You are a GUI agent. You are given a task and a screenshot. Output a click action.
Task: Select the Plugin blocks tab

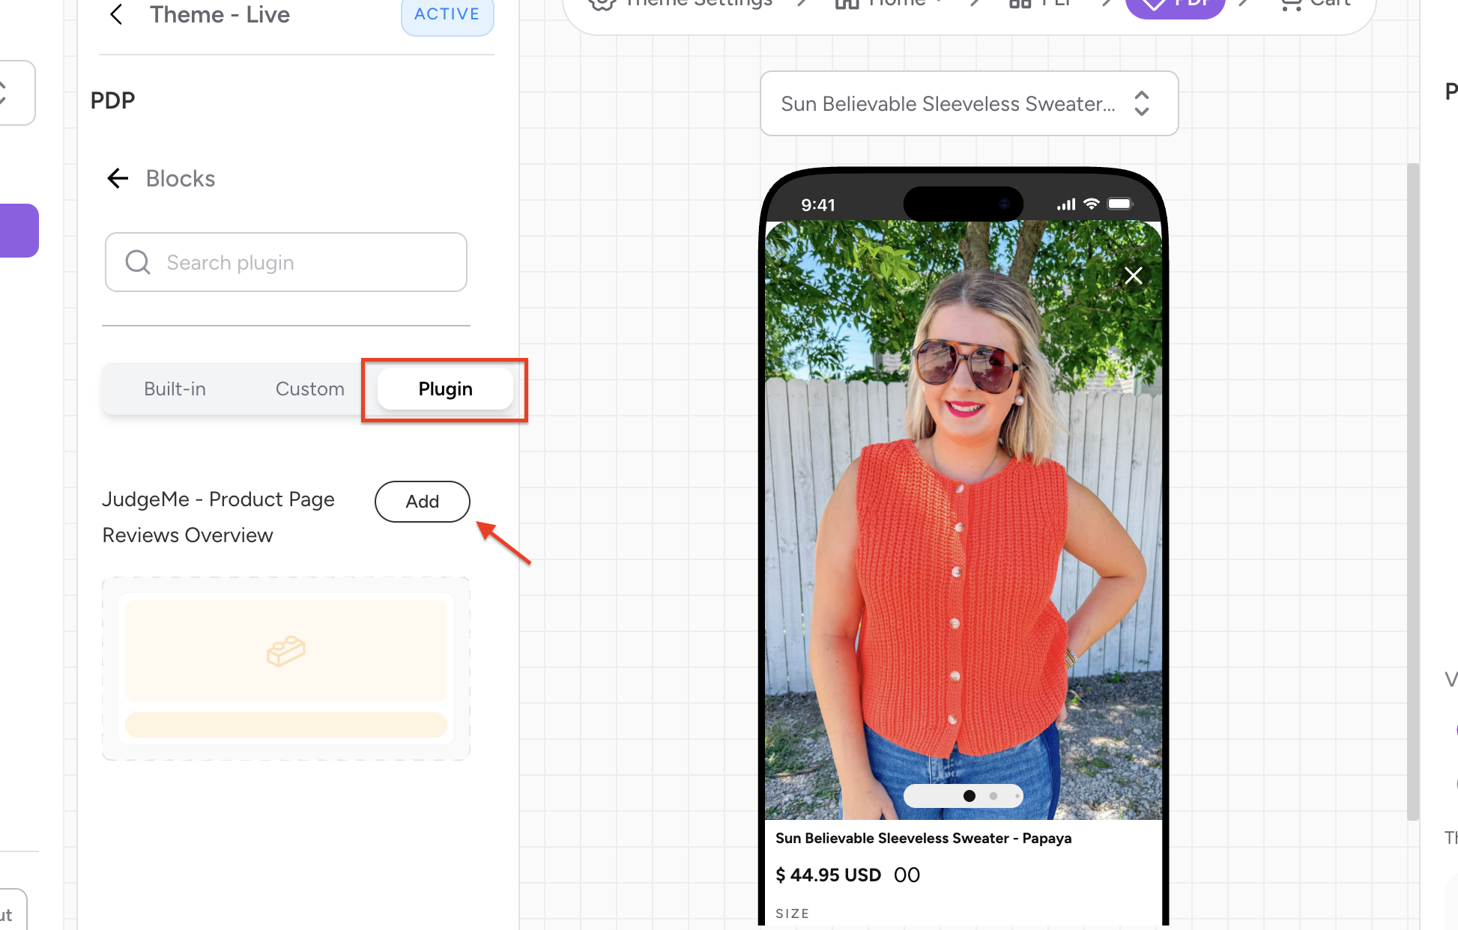point(445,389)
